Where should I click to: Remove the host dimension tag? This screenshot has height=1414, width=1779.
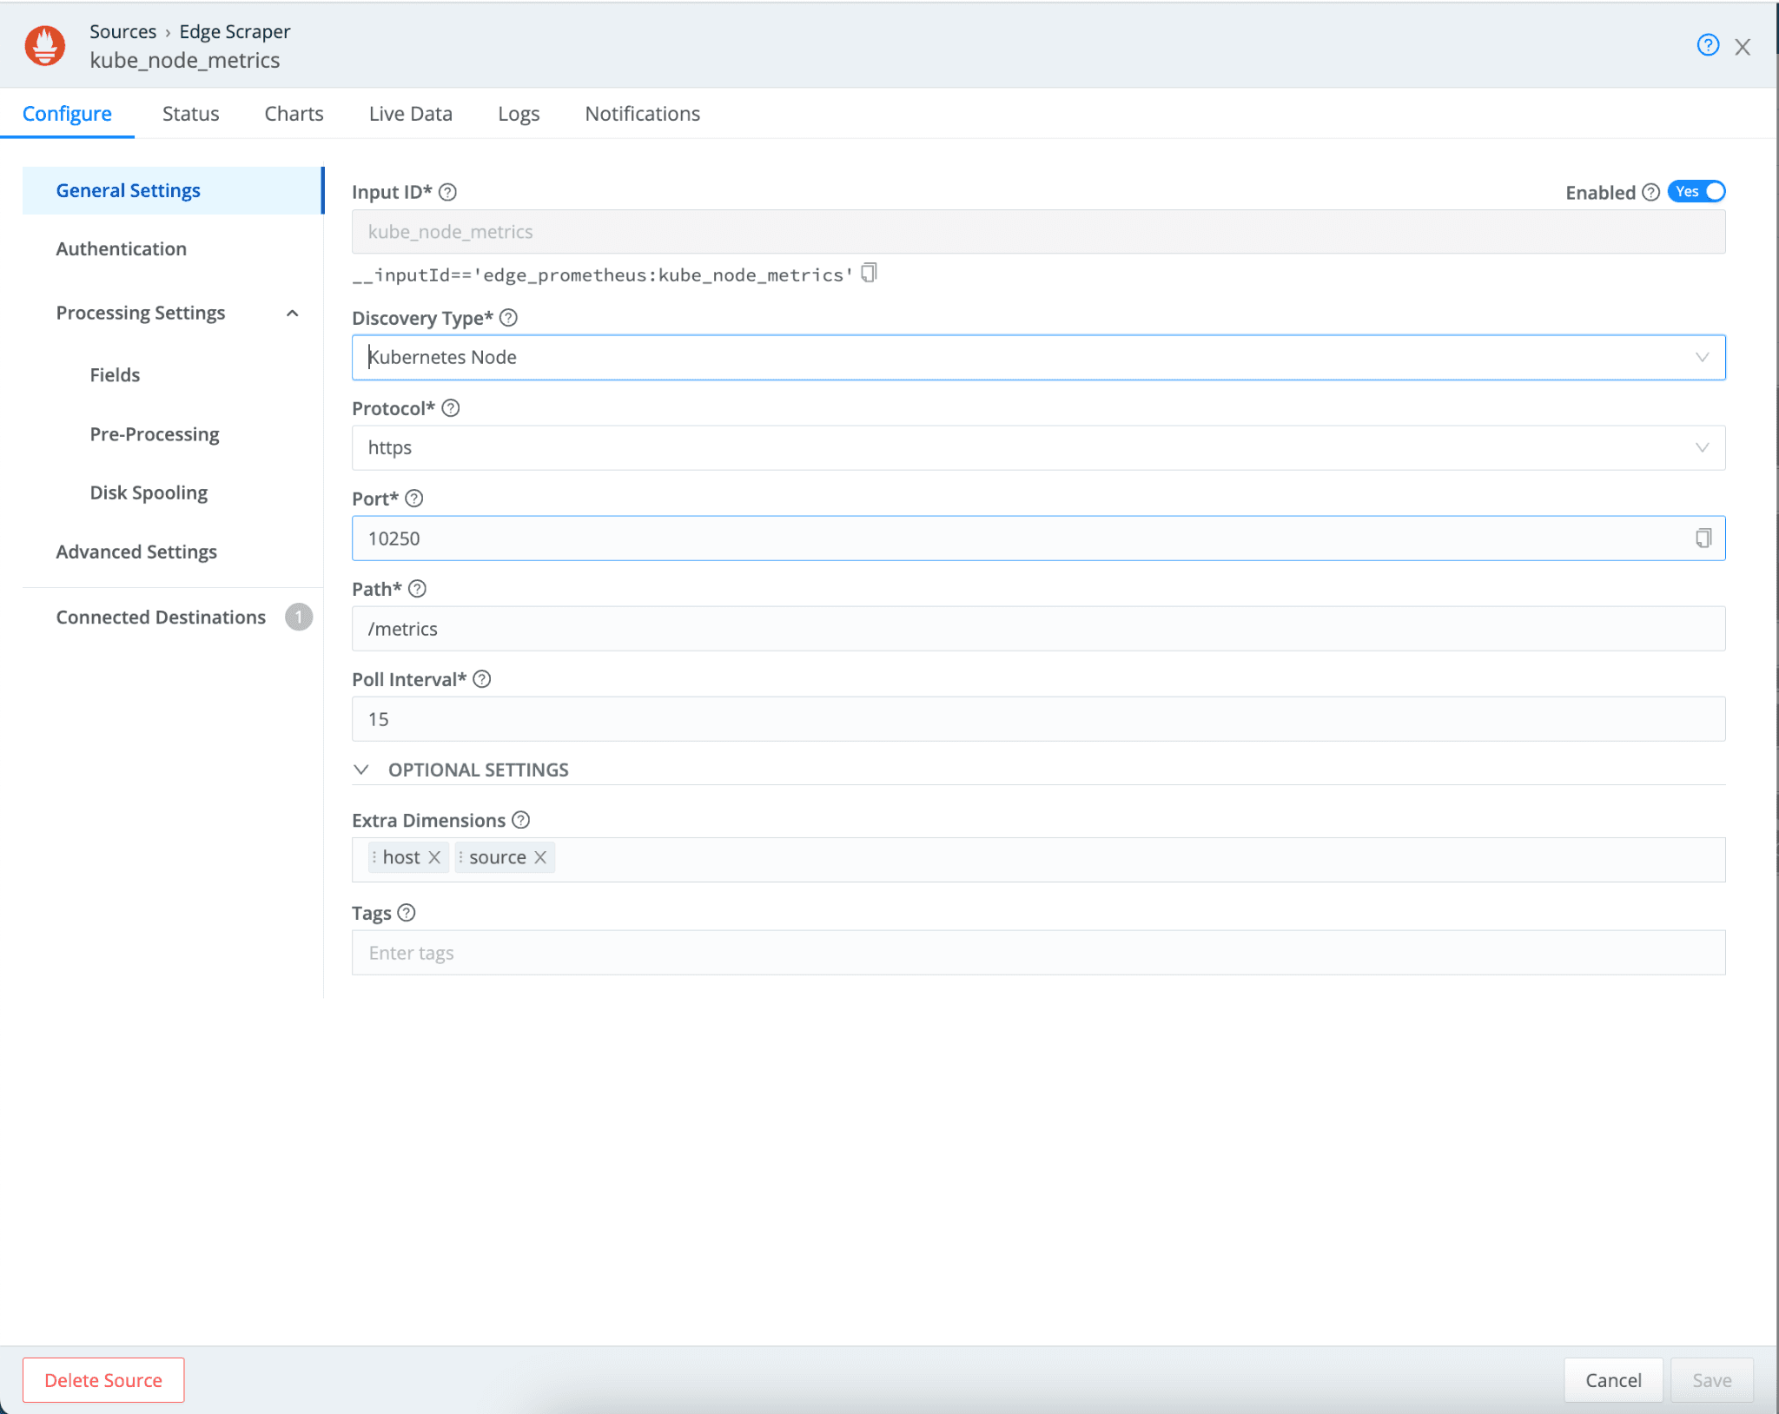434,857
